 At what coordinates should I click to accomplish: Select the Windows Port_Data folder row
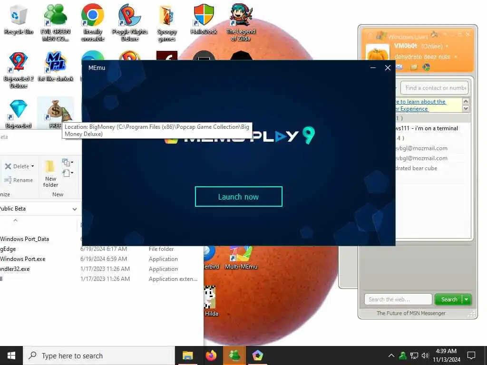click(x=24, y=239)
